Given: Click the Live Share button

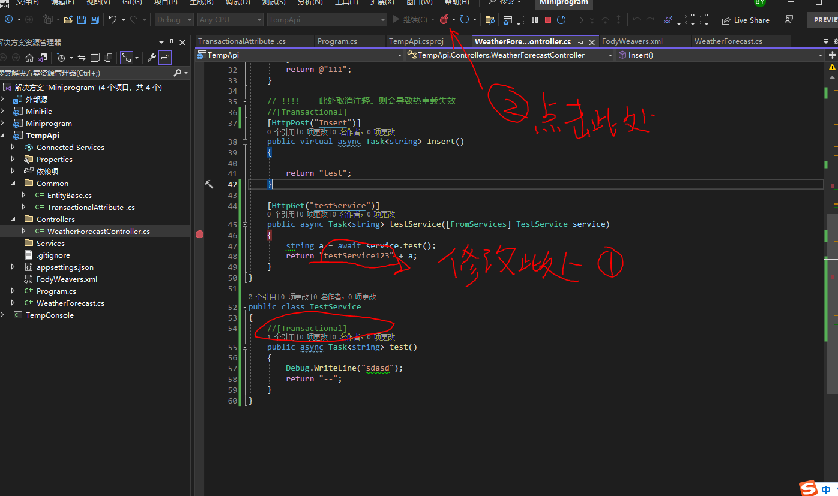Looking at the screenshot, I should pyautogui.click(x=746, y=19).
